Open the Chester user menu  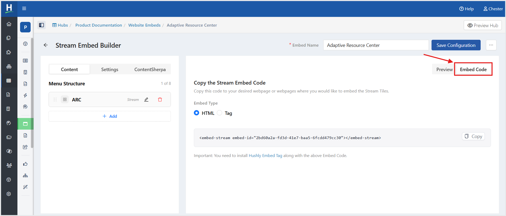click(x=493, y=9)
